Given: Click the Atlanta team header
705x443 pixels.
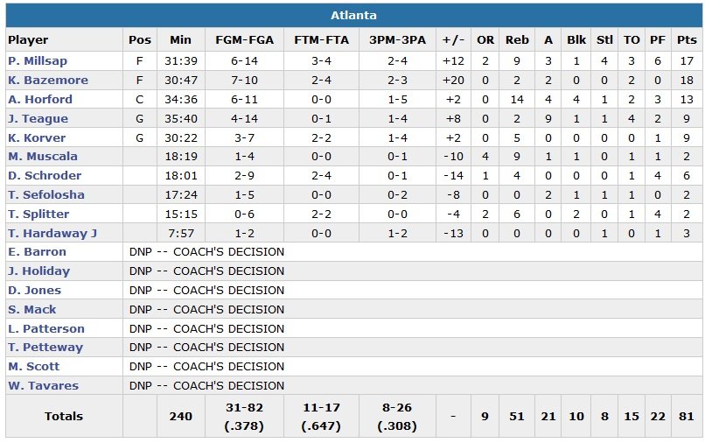Looking at the screenshot, I should tap(353, 16).
